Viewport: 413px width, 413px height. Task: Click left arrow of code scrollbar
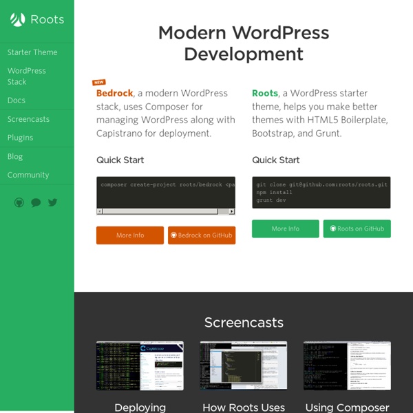[x=100, y=211]
